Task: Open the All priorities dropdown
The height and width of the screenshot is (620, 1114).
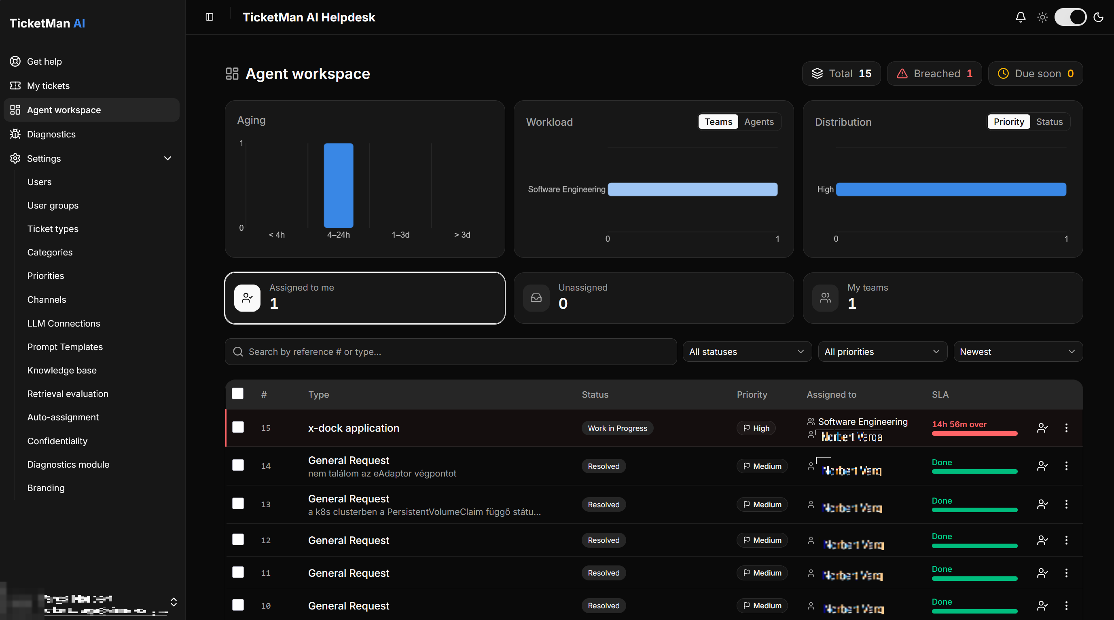Action: tap(882, 351)
